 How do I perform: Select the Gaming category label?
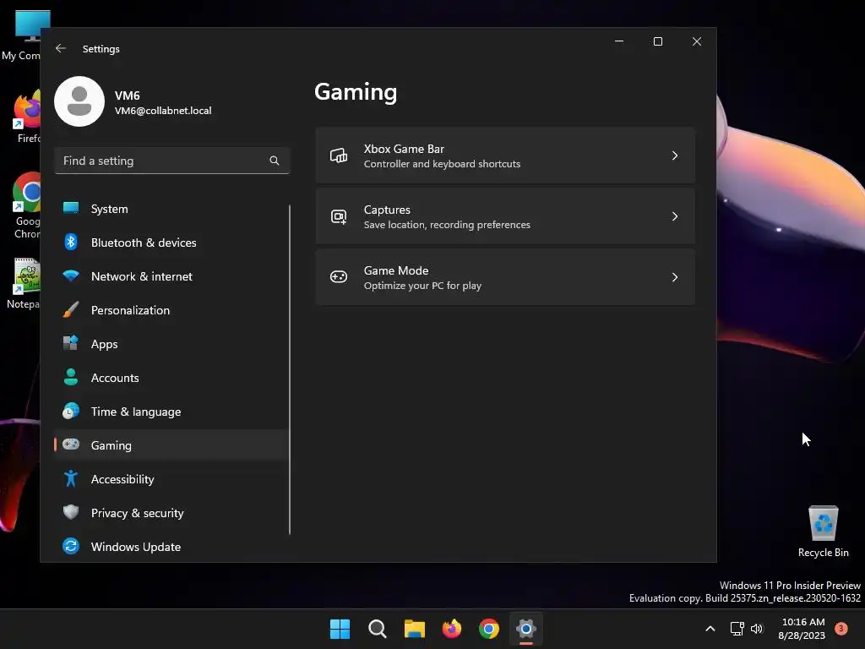coord(112,445)
